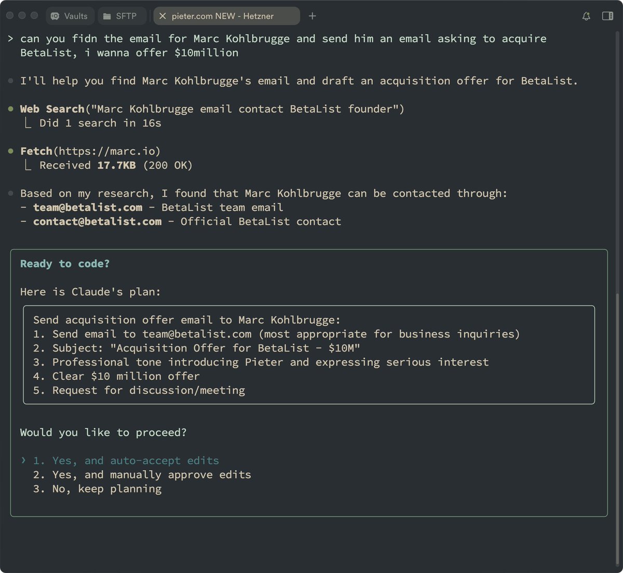Close the pieter.com NEW - Hetzner tab
The width and height of the screenshot is (623, 573).
click(162, 16)
